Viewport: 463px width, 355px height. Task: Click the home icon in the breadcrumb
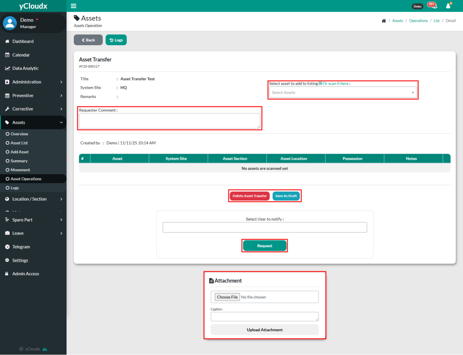(384, 21)
